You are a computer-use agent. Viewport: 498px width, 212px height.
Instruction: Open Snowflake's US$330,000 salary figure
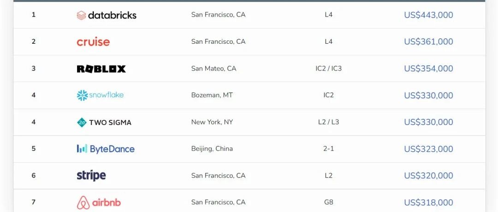click(x=428, y=95)
